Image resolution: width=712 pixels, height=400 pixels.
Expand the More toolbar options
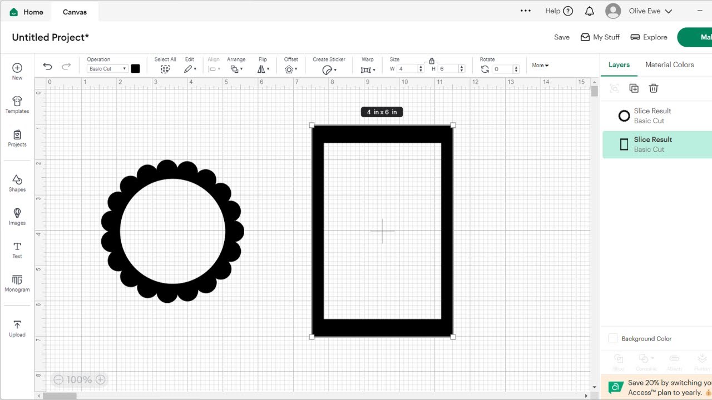540,65
